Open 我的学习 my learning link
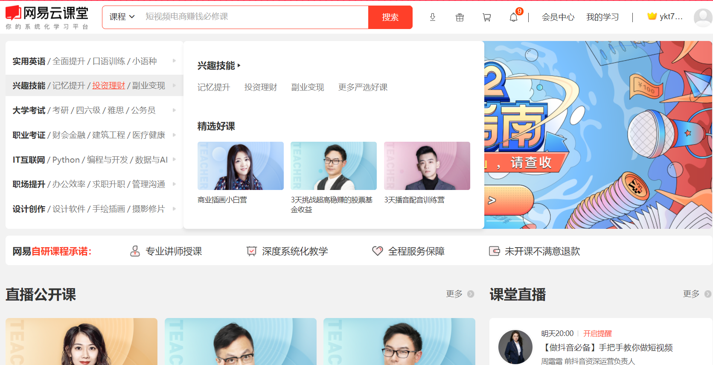The width and height of the screenshot is (713, 365). pyautogui.click(x=602, y=17)
